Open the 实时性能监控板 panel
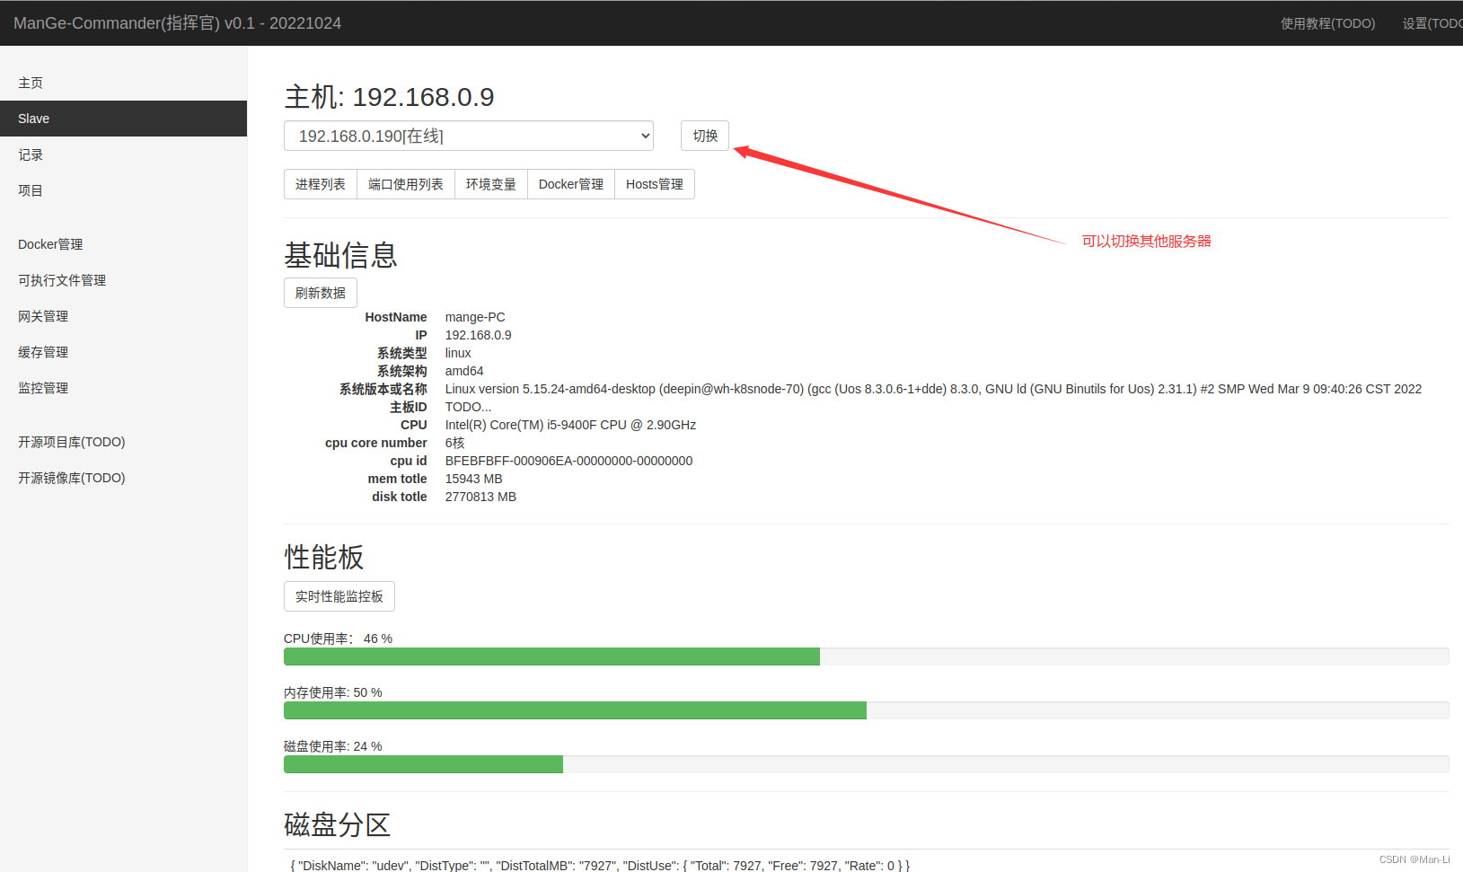Image resolution: width=1463 pixels, height=872 pixels. (x=339, y=595)
